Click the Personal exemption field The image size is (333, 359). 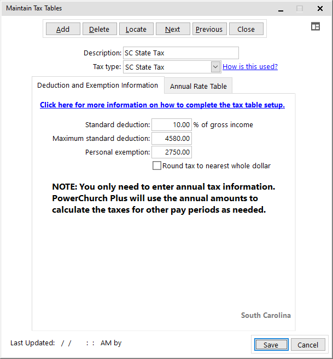tap(171, 152)
